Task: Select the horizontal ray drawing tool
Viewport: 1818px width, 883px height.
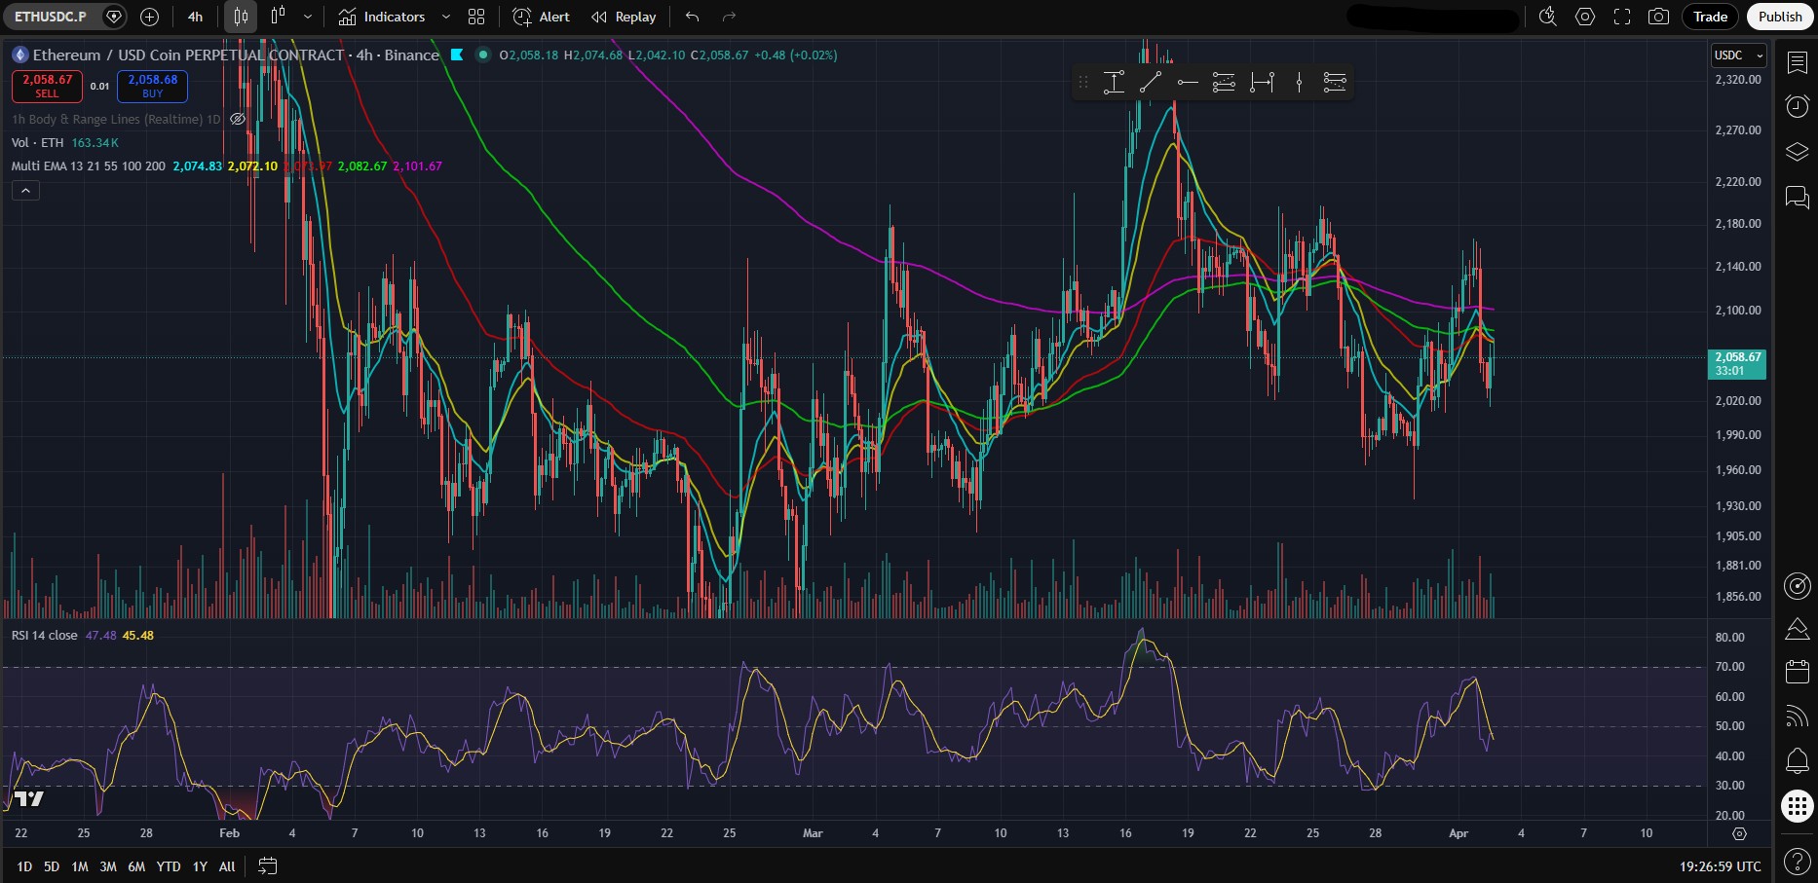Action: 1188,83
